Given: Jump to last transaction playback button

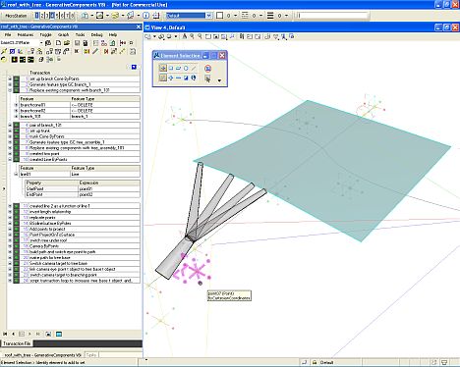Looking at the screenshot, I should [x=37, y=334].
